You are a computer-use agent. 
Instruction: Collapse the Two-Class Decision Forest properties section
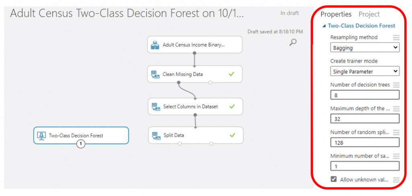pyautogui.click(x=324, y=26)
